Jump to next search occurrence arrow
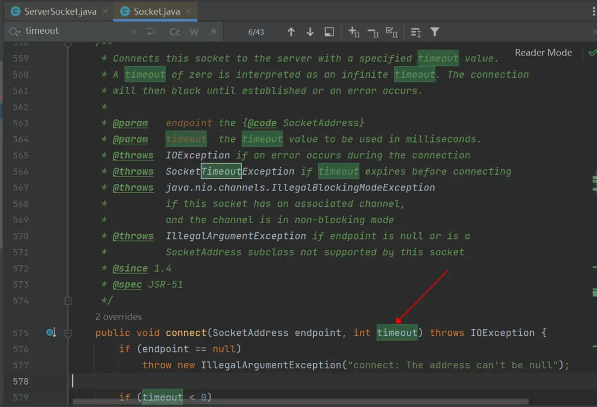 point(310,32)
